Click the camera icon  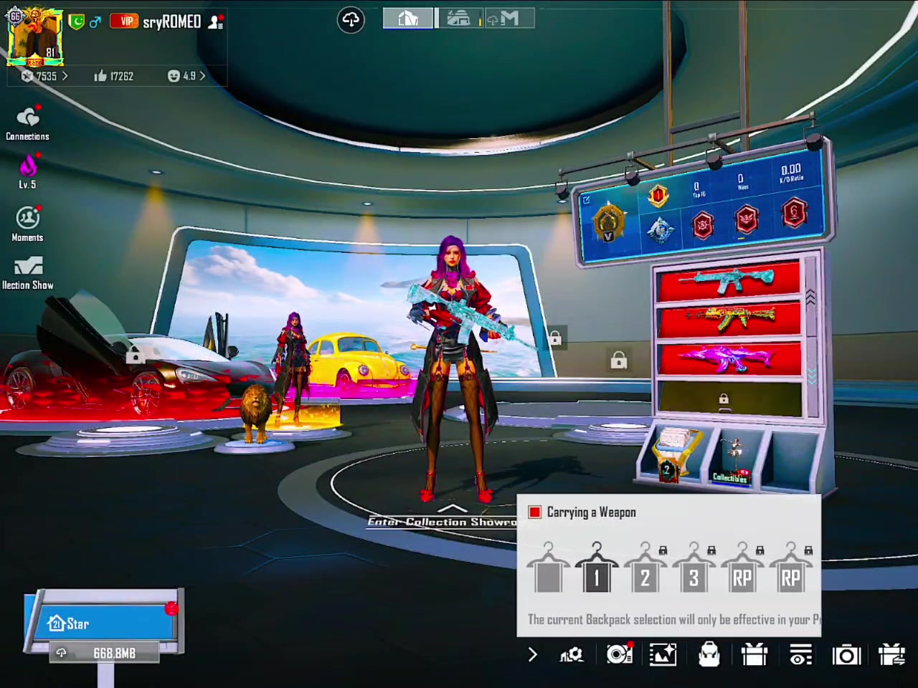click(846, 654)
